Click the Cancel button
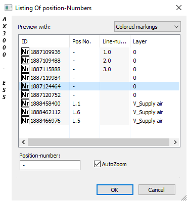Image resolution: width=187 pixels, height=201 pixels. tap(157, 190)
